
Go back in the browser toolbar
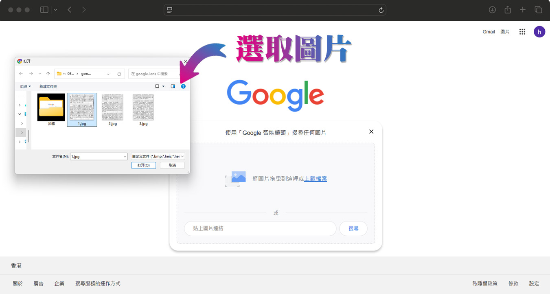70,10
